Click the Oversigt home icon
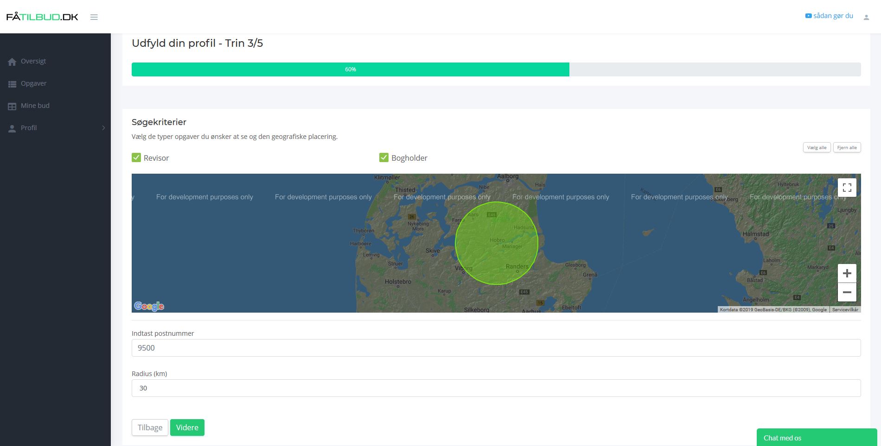881x446 pixels. pyautogui.click(x=12, y=62)
